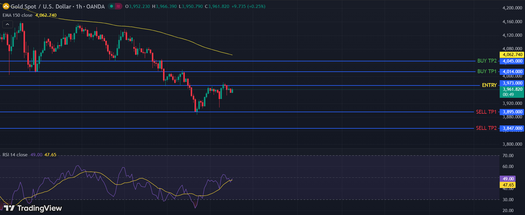Click the 3,847.000 blue price tag
Screen dimensions: 525x215
point(512,128)
